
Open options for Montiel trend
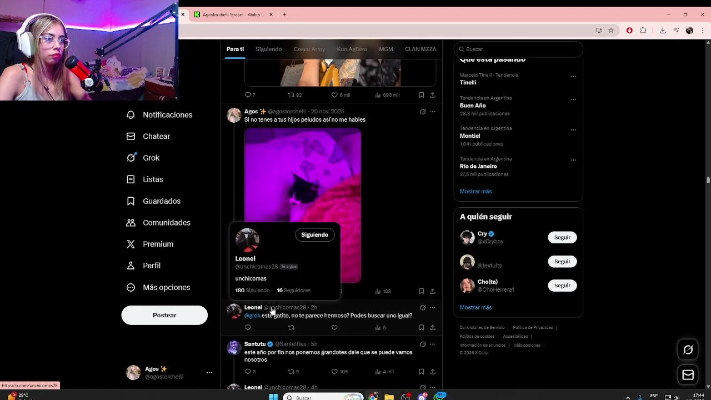(573, 130)
